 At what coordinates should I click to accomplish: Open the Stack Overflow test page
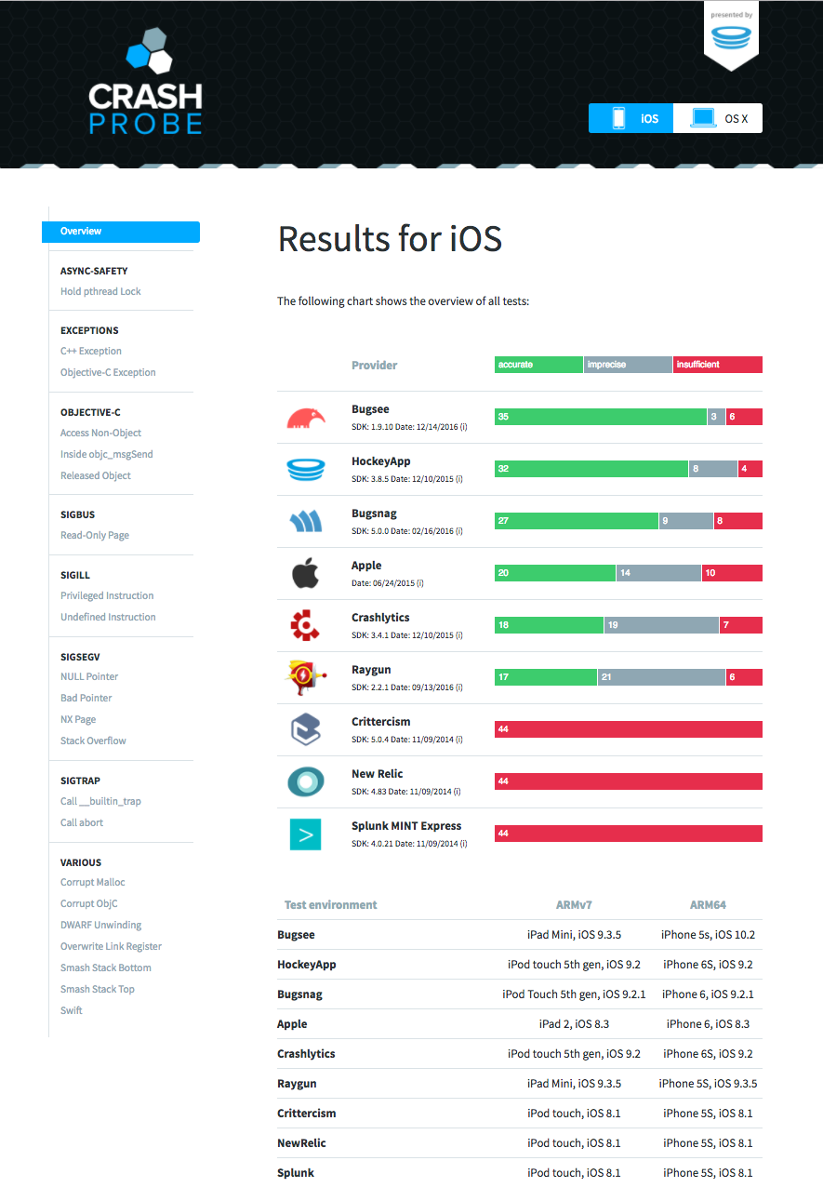point(93,741)
